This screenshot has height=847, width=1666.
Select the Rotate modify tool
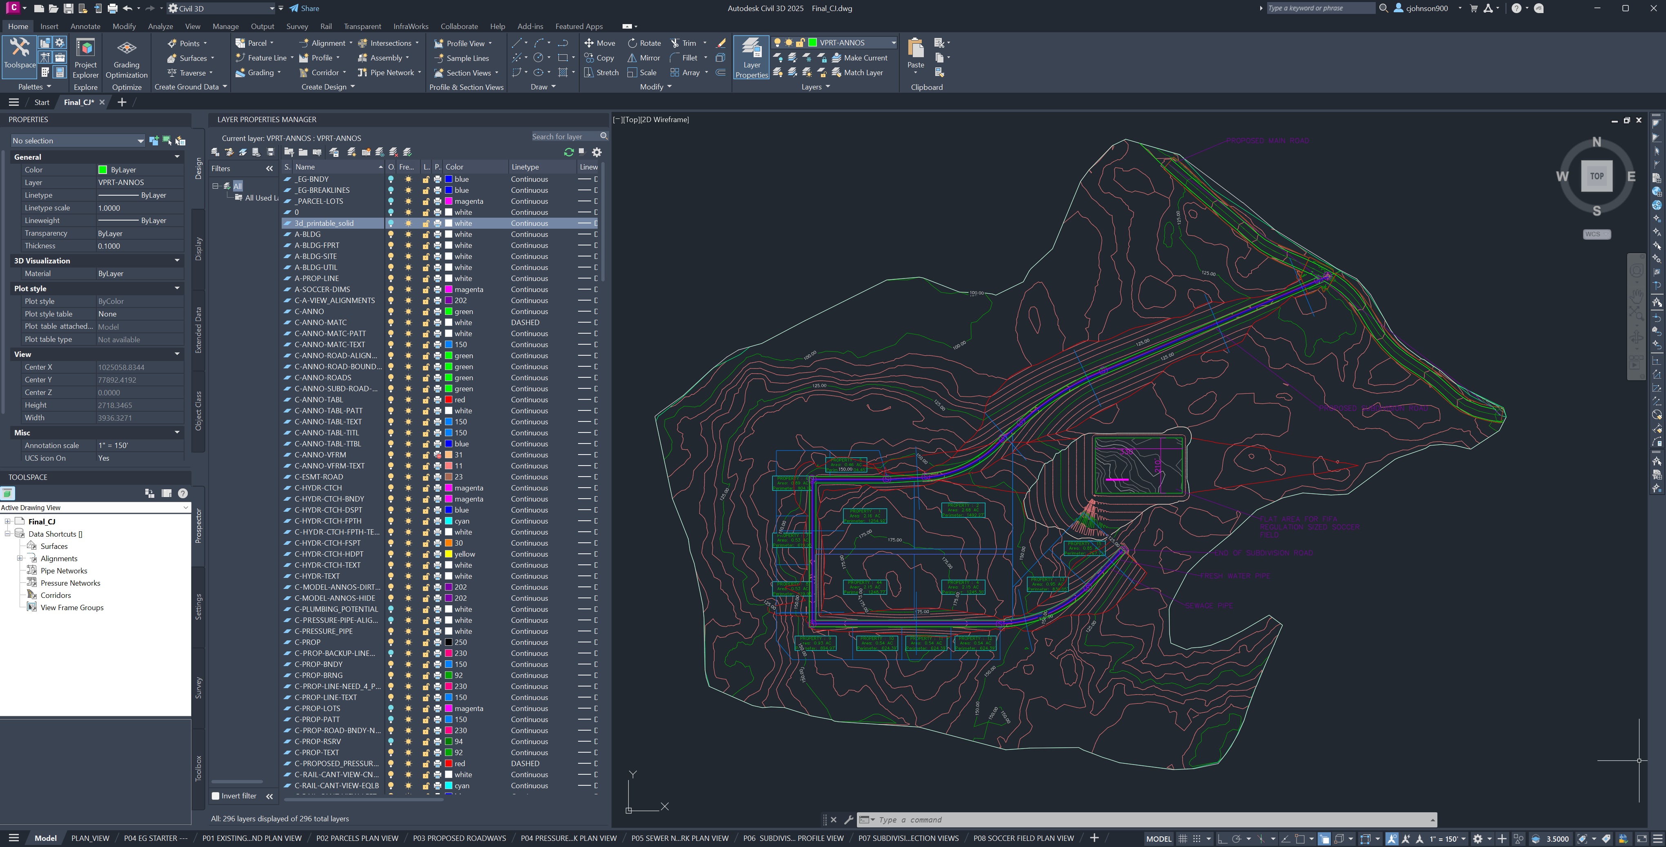coord(644,43)
